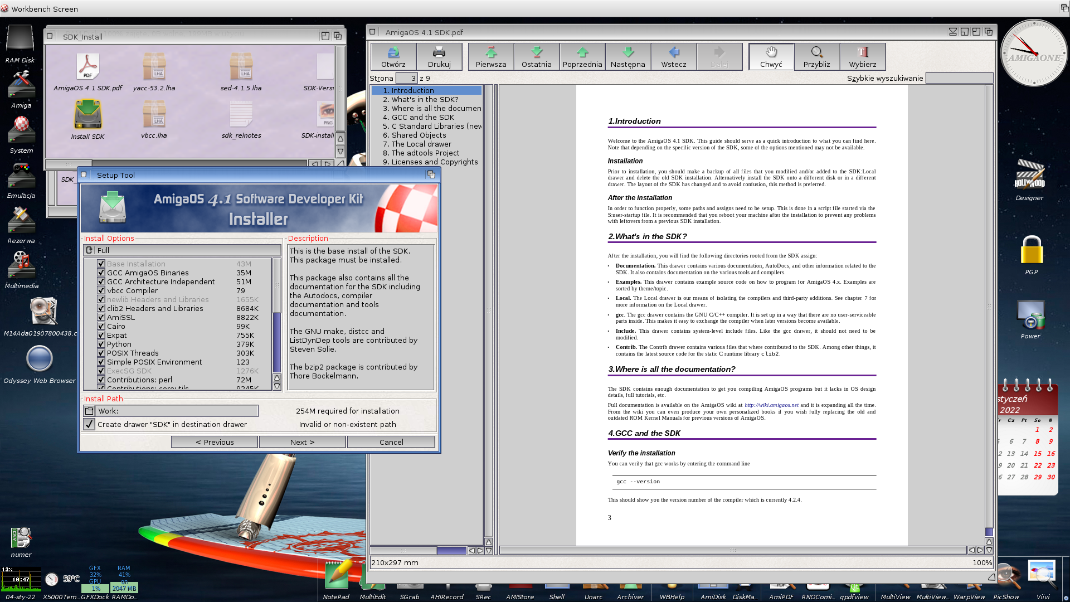
Task: Click the Wstecz back arrow
Action: click(674, 57)
